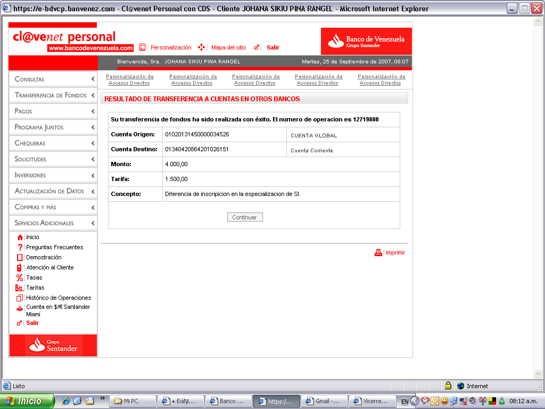
Task: Click the Histórico de Operaciones icon
Action: 20,298
